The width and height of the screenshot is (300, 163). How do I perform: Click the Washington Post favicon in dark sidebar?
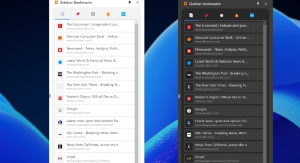click(189, 75)
